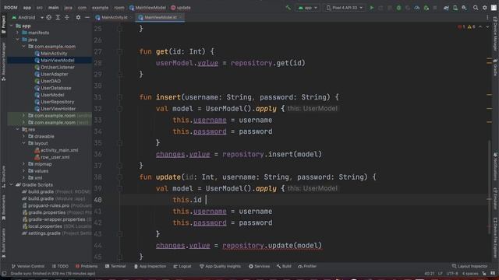Click the 4 spaces indent setting
499x280 pixels.
pos(470,274)
